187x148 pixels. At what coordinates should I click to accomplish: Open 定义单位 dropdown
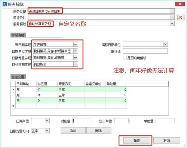(x=129, y=121)
